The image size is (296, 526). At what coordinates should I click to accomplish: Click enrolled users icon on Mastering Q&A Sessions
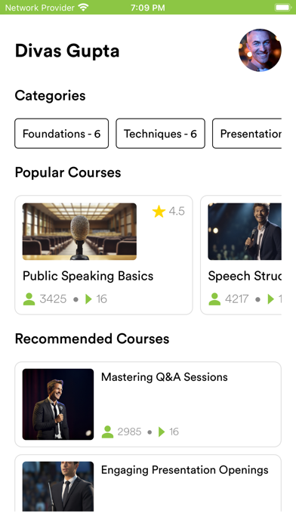(107, 432)
